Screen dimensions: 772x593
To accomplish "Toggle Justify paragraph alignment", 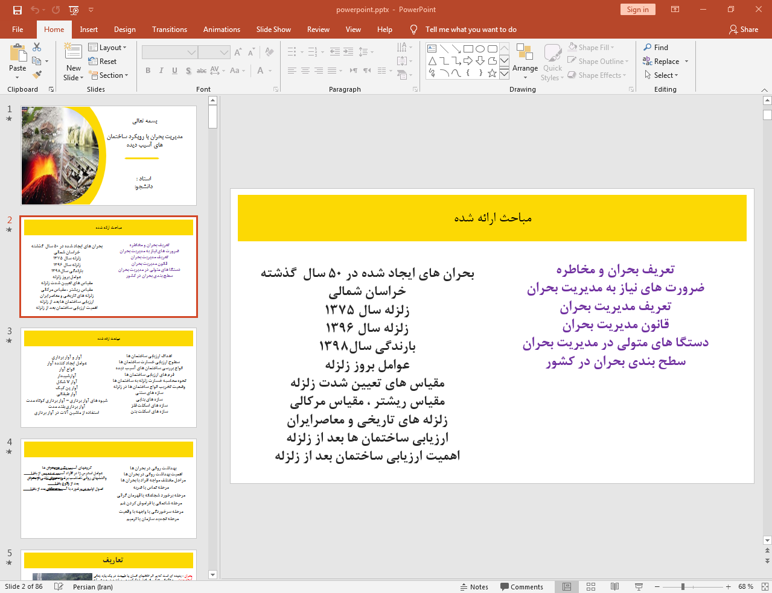I will pos(332,71).
